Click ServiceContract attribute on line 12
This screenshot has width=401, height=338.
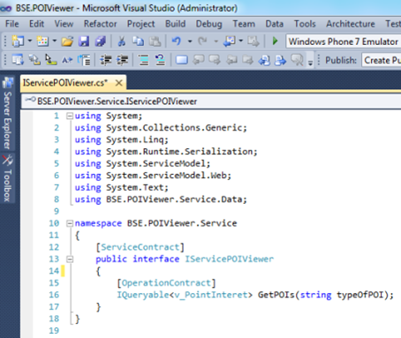(x=140, y=247)
